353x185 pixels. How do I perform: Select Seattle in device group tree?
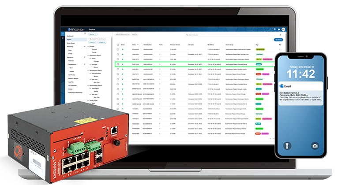point(96,91)
